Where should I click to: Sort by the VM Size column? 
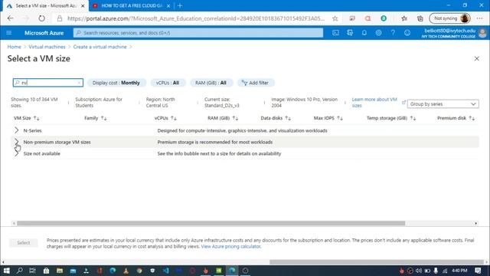(x=26, y=118)
